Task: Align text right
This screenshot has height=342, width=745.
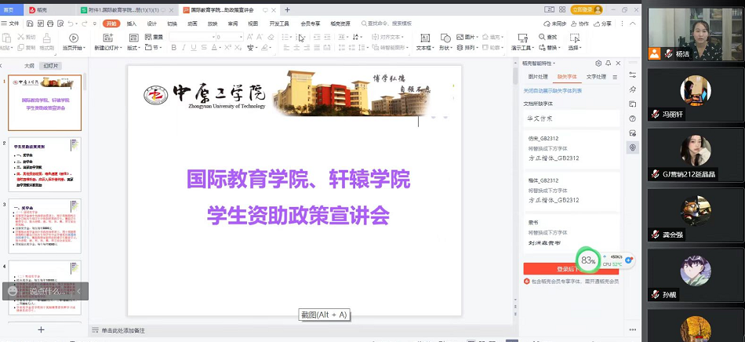Action: (307, 48)
